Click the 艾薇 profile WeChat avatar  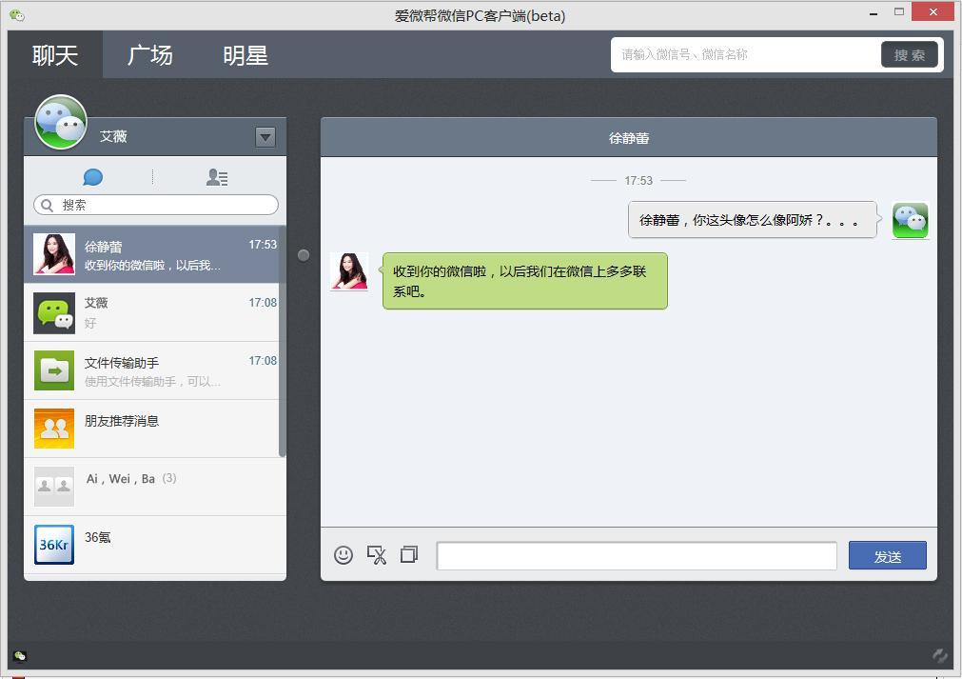coord(61,122)
